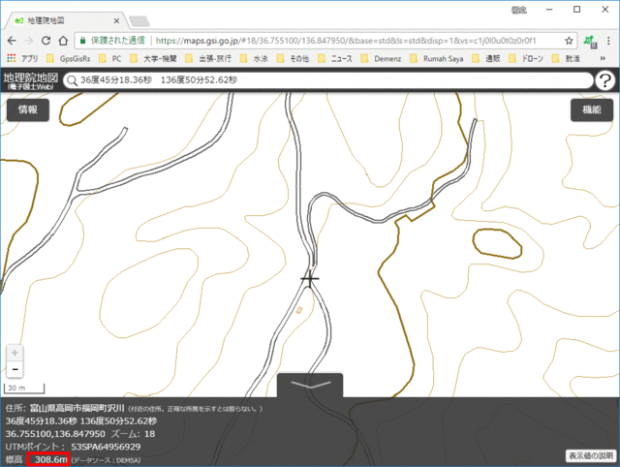This screenshot has height=467, width=620.
Task: Click the データソース: DEM5A label
Action: (106, 460)
